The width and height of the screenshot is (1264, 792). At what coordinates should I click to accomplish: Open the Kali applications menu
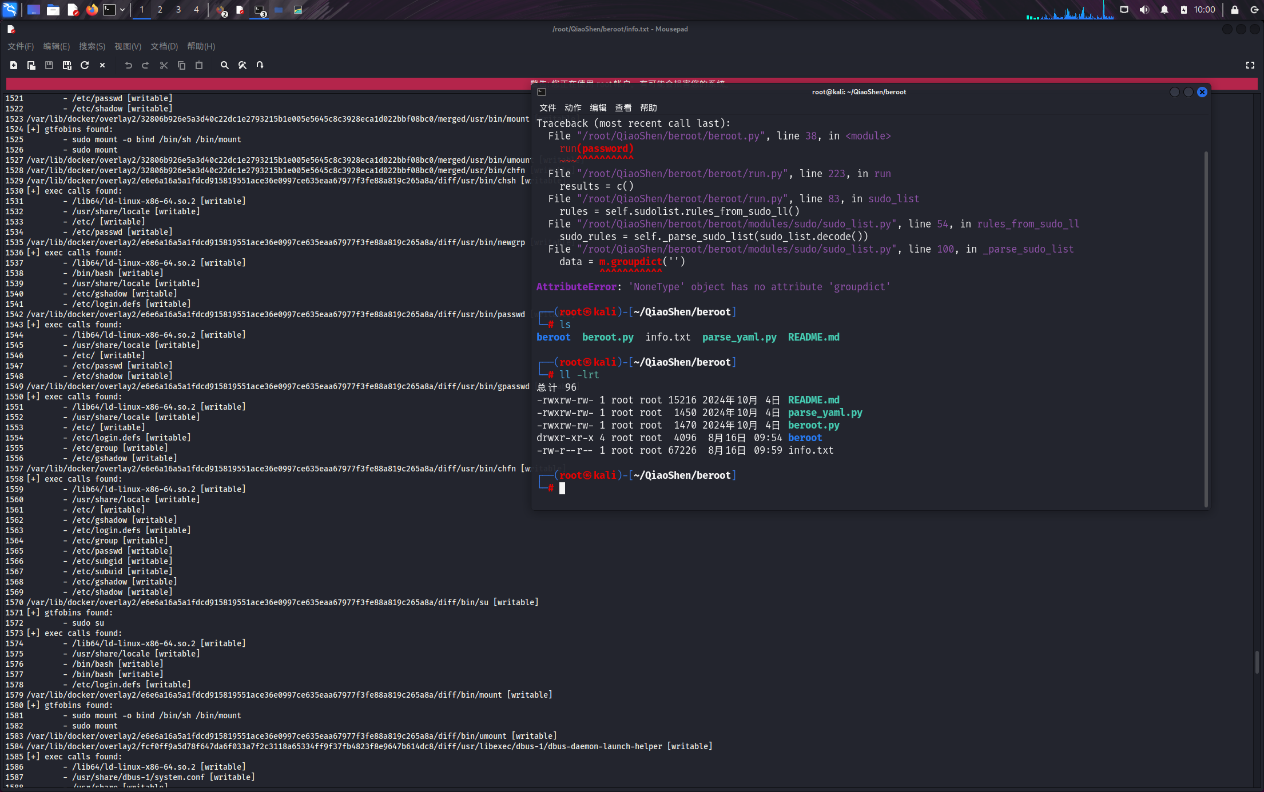pos(10,10)
